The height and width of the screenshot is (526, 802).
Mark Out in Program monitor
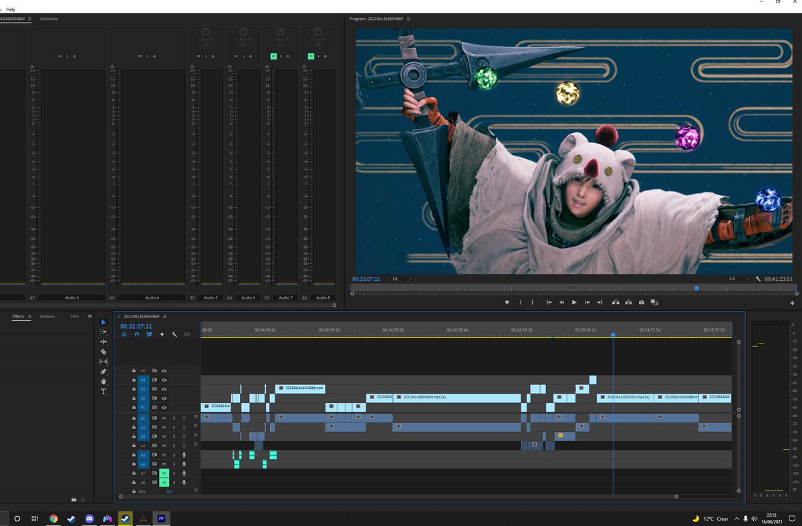pyautogui.click(x=532, y=302)
